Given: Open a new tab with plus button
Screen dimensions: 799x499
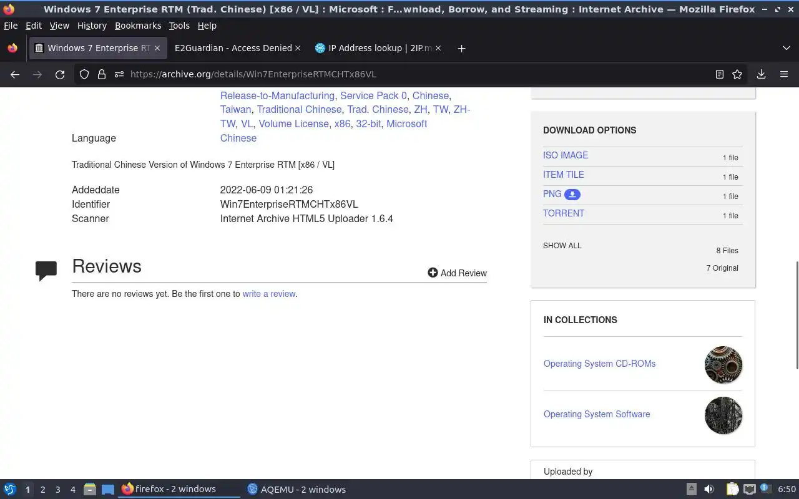Looking at the screenshot, I should 461,48.
